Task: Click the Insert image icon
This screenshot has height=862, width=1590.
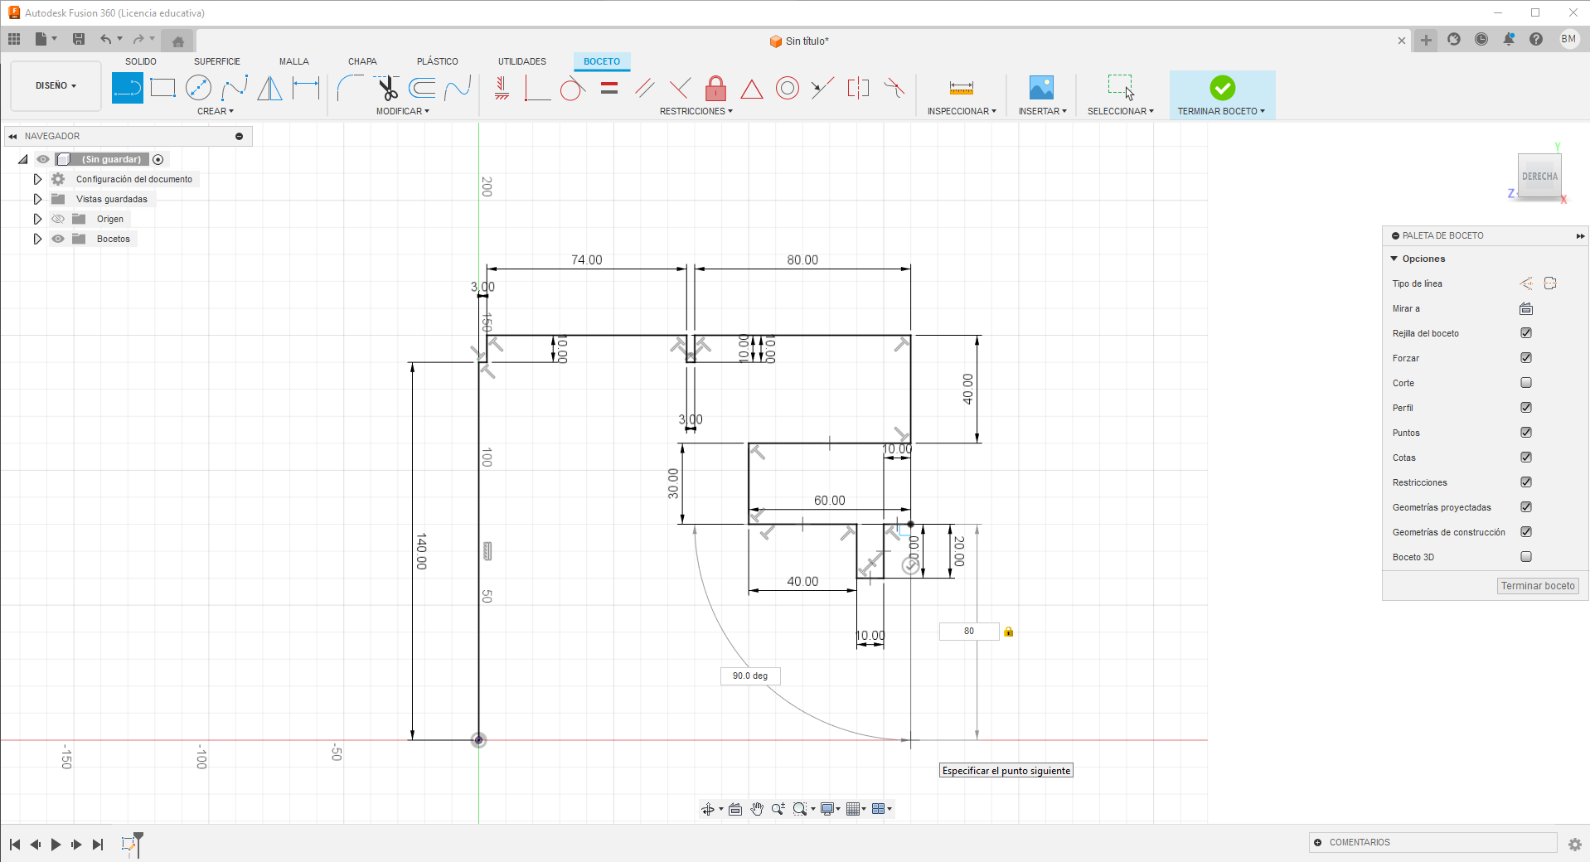Action: point(1041,88)
